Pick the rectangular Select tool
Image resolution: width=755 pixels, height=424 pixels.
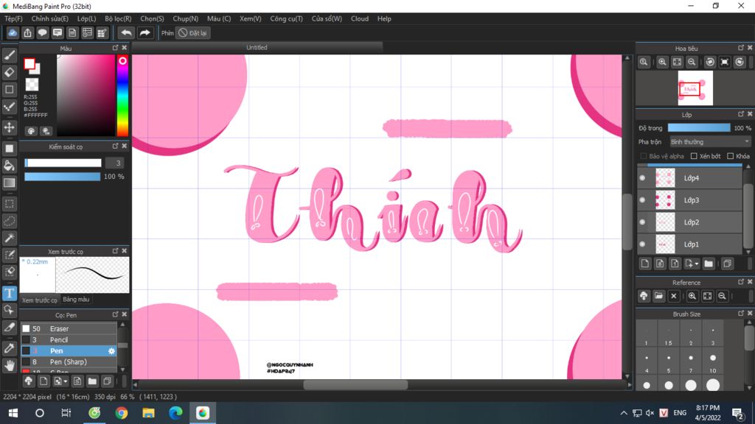[x=9, y=203]
